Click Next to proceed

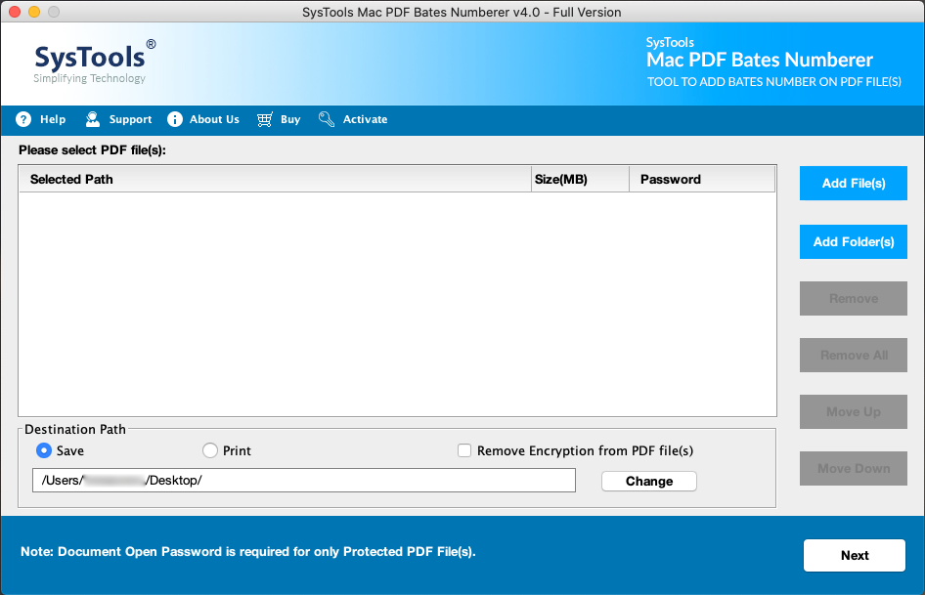tap(854, 555)
